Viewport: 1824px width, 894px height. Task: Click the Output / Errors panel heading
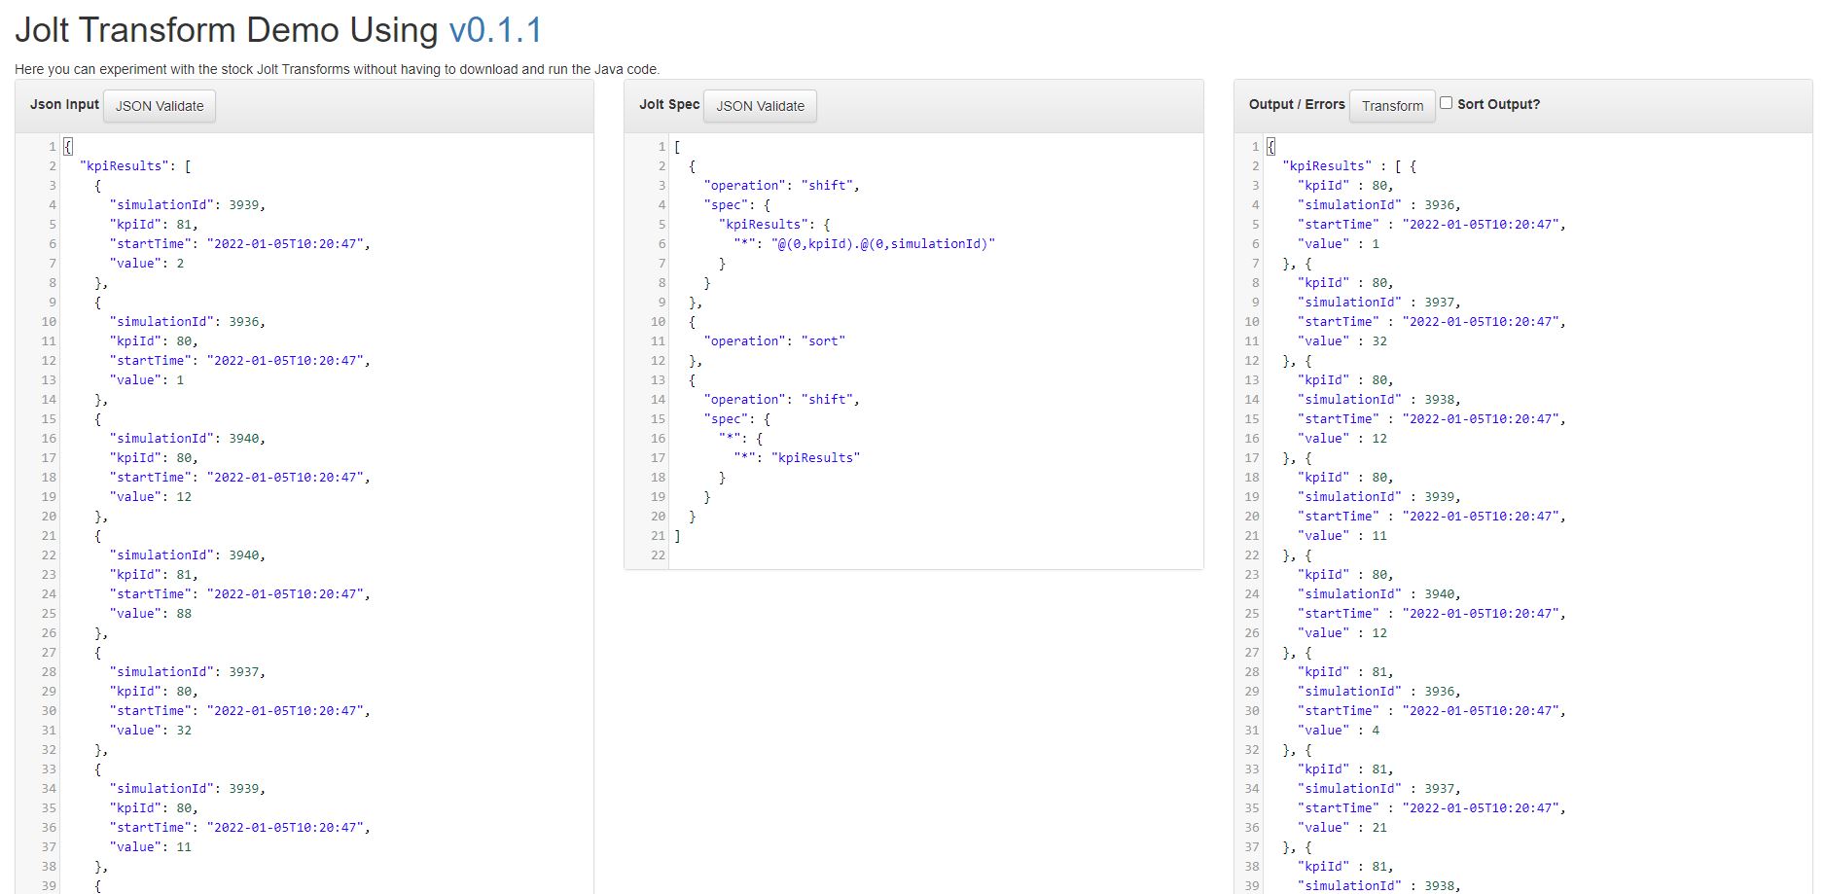[x=1297, y=104]
